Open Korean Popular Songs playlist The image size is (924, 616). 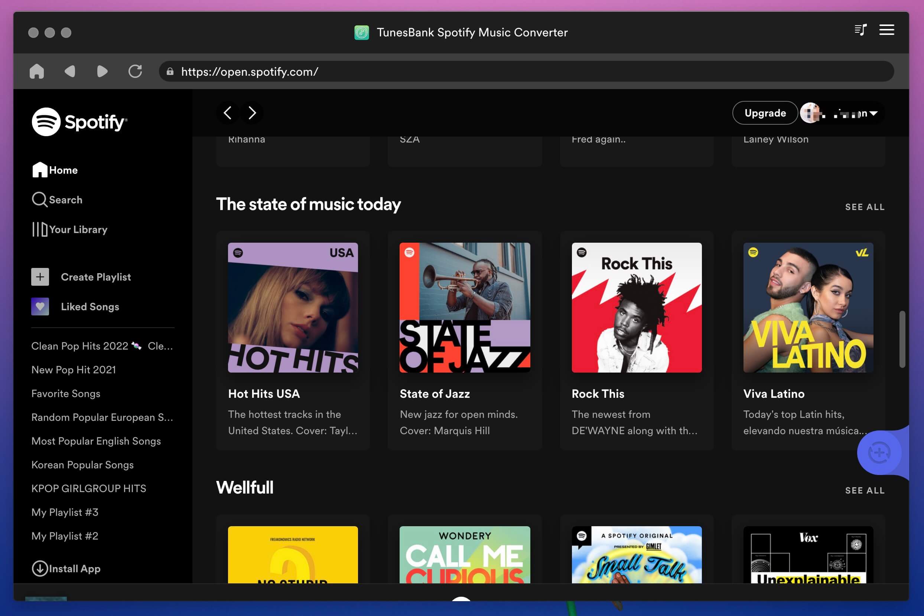point(82,465)
